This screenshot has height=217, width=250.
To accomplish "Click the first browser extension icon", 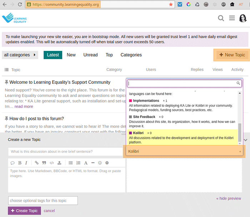I will (x=180, y=4).
